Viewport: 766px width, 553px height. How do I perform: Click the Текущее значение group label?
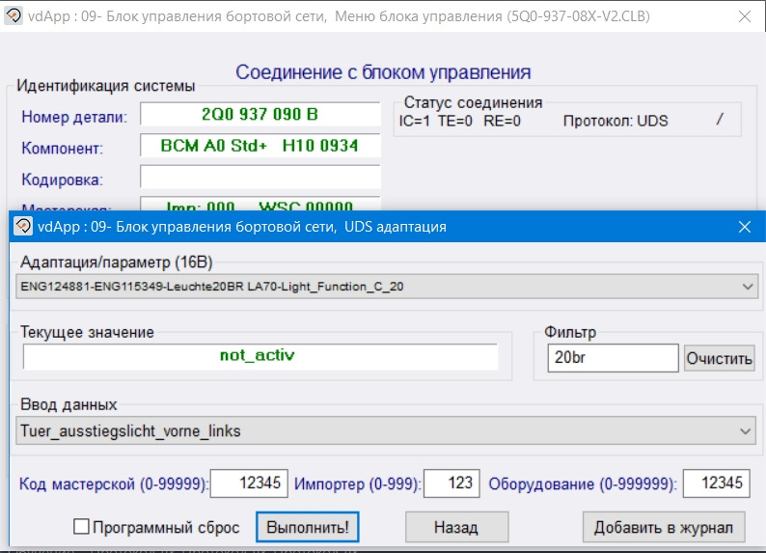pyautogui.click(x=87, y=332)
